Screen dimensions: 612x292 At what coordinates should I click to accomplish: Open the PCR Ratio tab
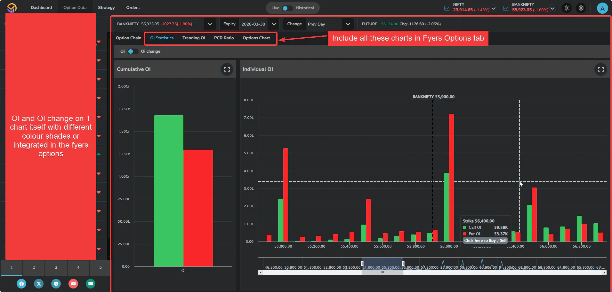point(224,38)
